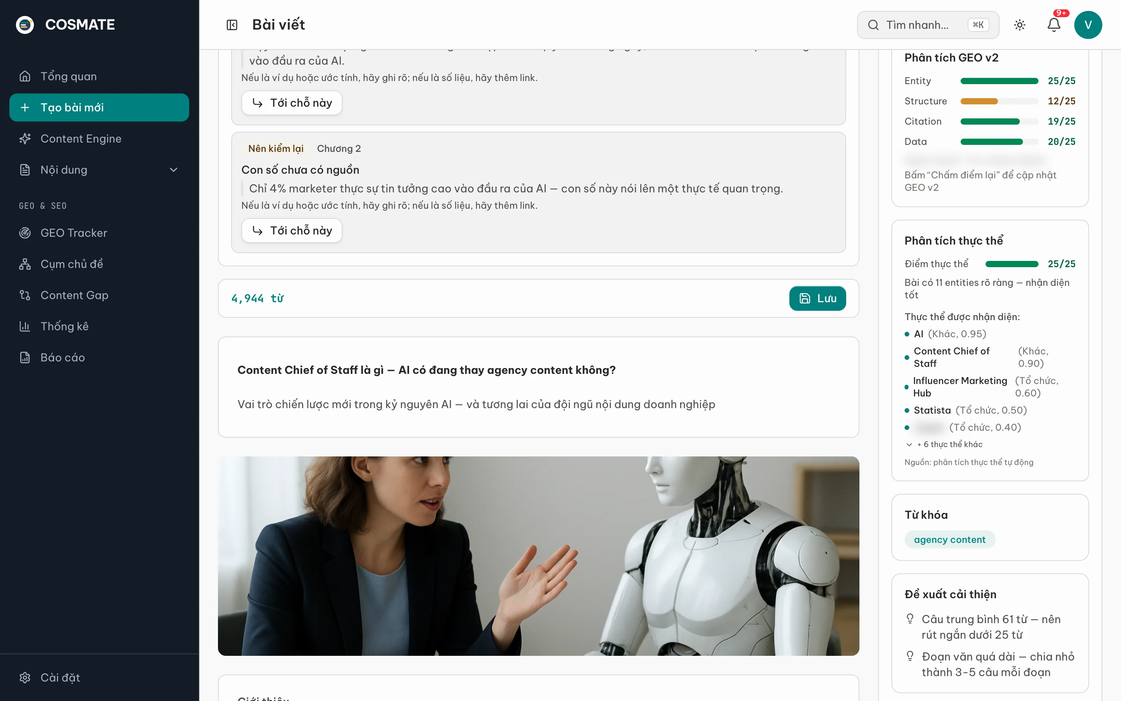Jump with Tới chỗ này in Chương 2 card
Image resolution: width=1121 pixels, height=701 pixels.
coord(292,231)
